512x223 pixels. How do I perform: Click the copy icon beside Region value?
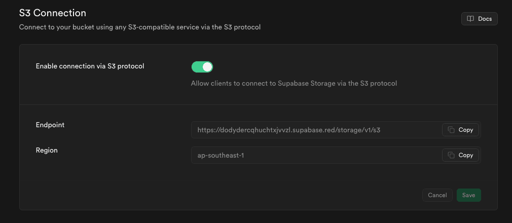pos(451,156)
